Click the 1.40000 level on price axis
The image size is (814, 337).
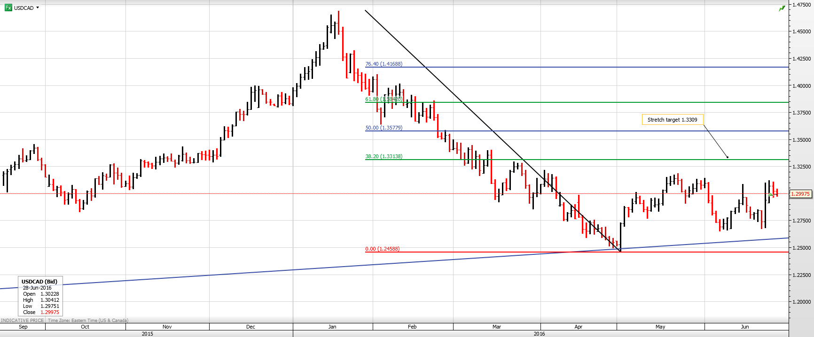[801, 86]
